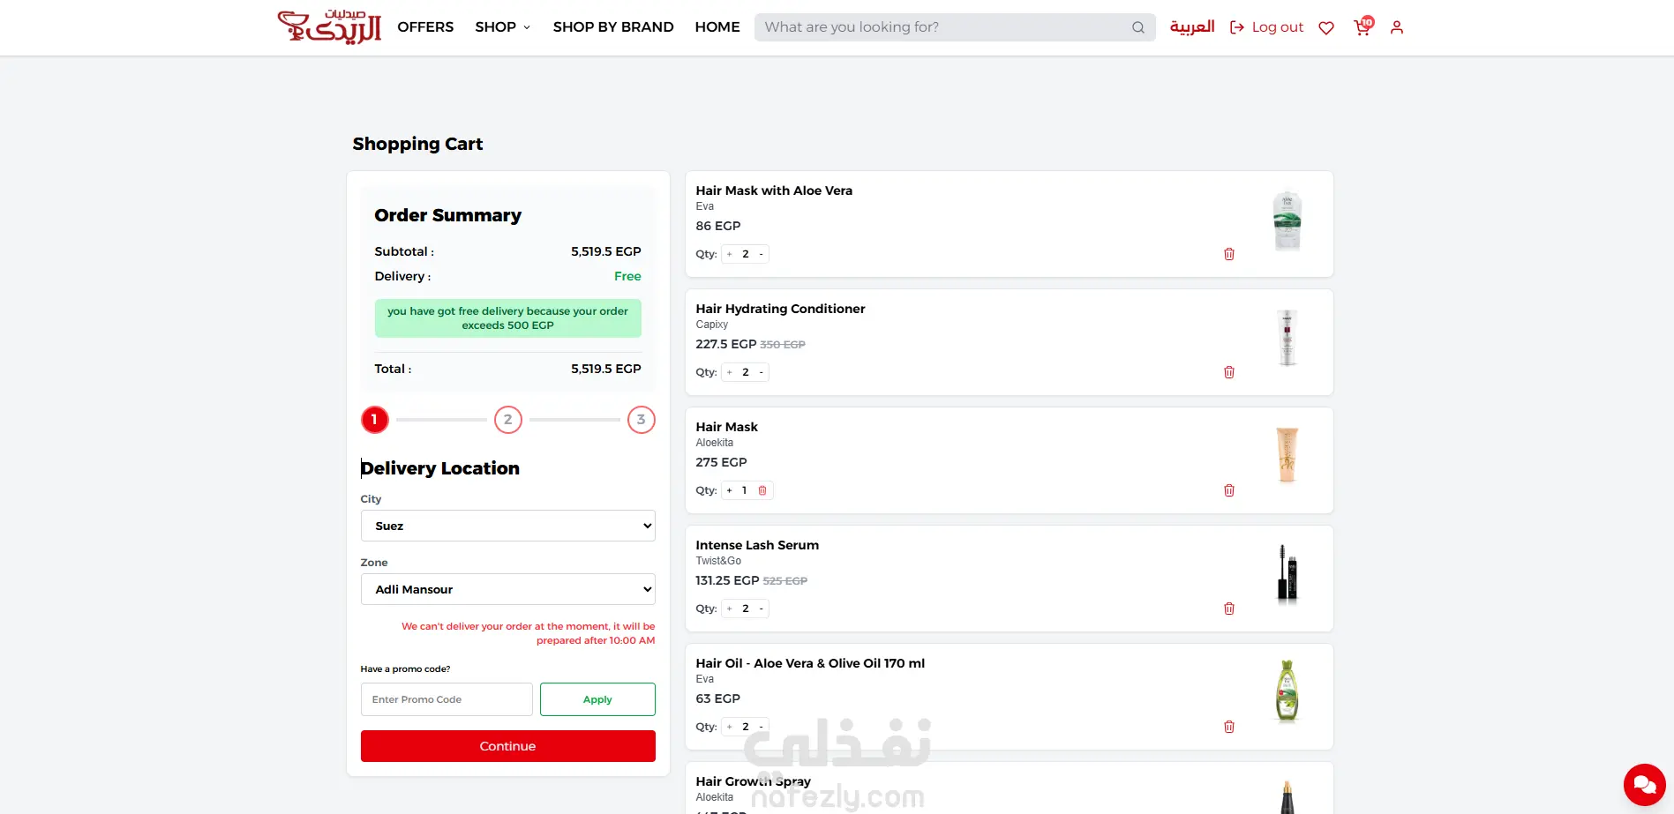Open the Hair Hydrating Conditioner product image

(x=1287, y=338)
